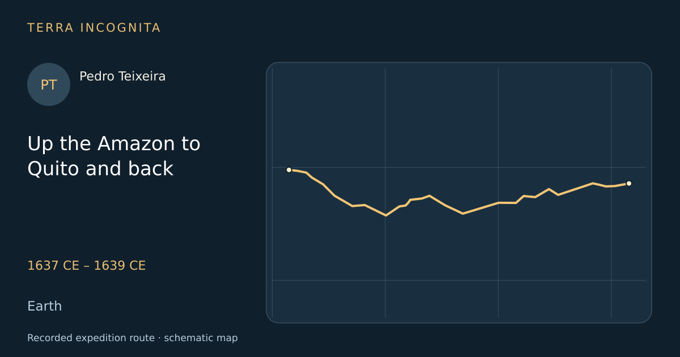Image resolution: width=680 pixels, height=357 pixels.
Task: Click the rightmost vertical map gridline
Action: coord(611,193)
